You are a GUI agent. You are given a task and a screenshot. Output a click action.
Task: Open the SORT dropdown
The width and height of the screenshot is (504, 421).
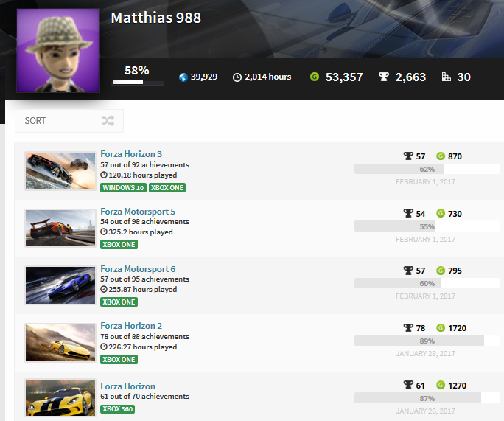(69, 121)
